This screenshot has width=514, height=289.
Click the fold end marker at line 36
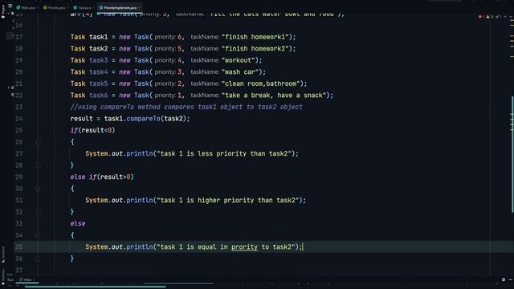(38, 258)
